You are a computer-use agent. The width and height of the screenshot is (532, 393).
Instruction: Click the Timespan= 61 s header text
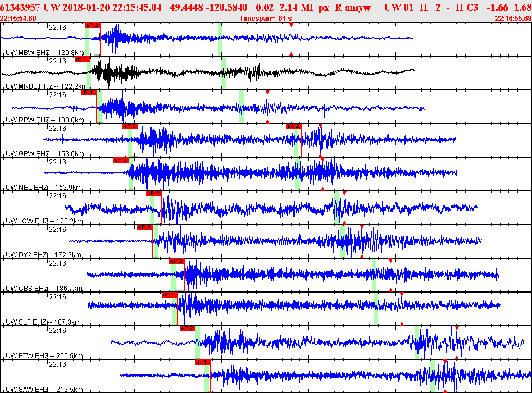click(x=266, y=19)
